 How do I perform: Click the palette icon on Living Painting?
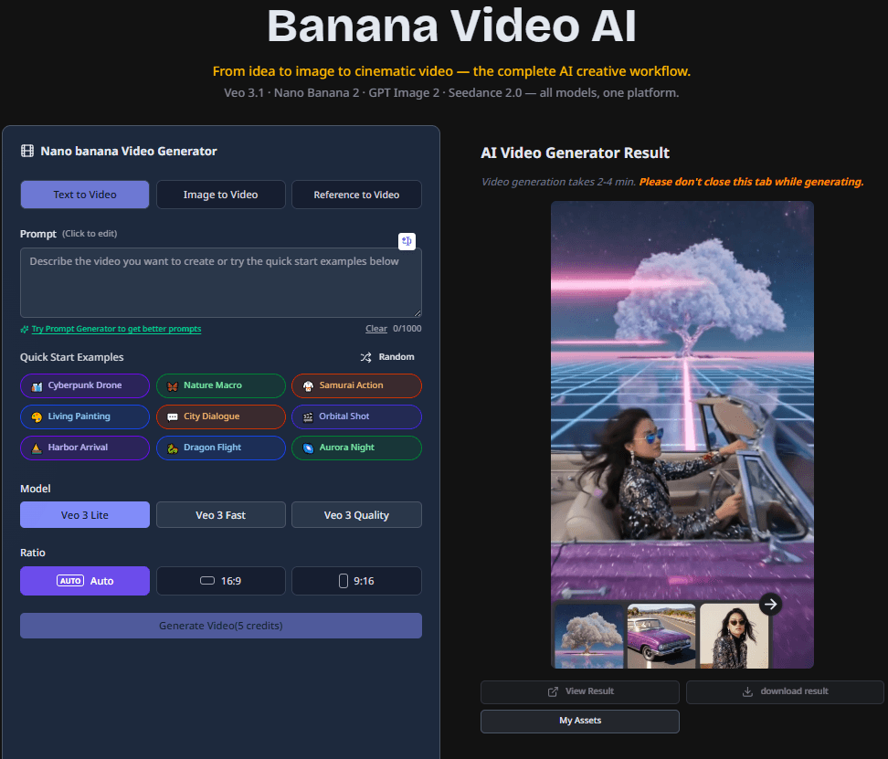(37, 417)
